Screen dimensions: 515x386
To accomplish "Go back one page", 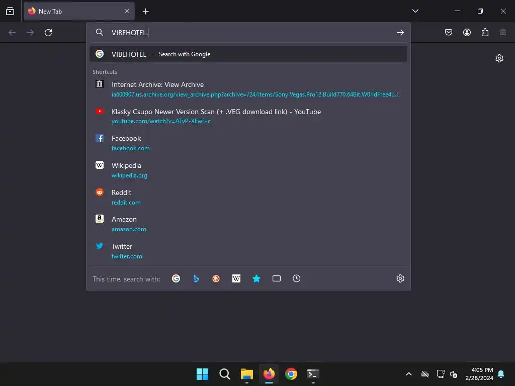I will pos(12,33).
